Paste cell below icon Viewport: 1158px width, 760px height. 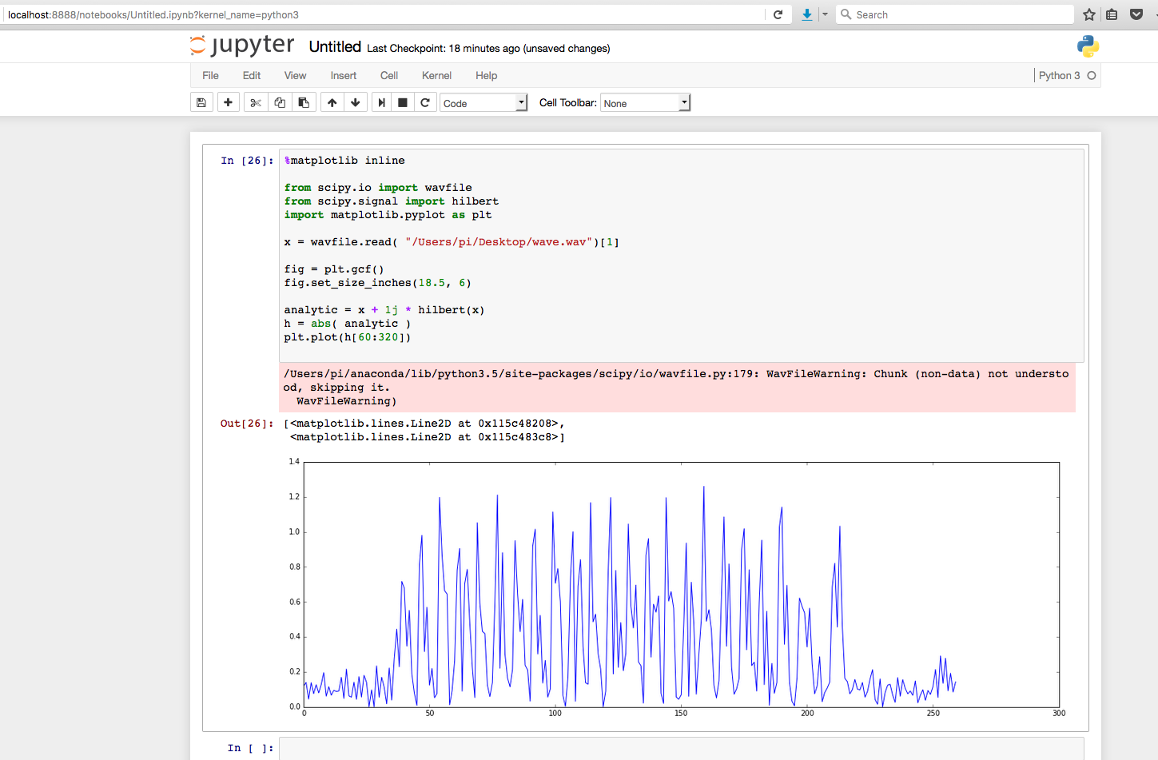pyautogui.click(x=304, y=102)
